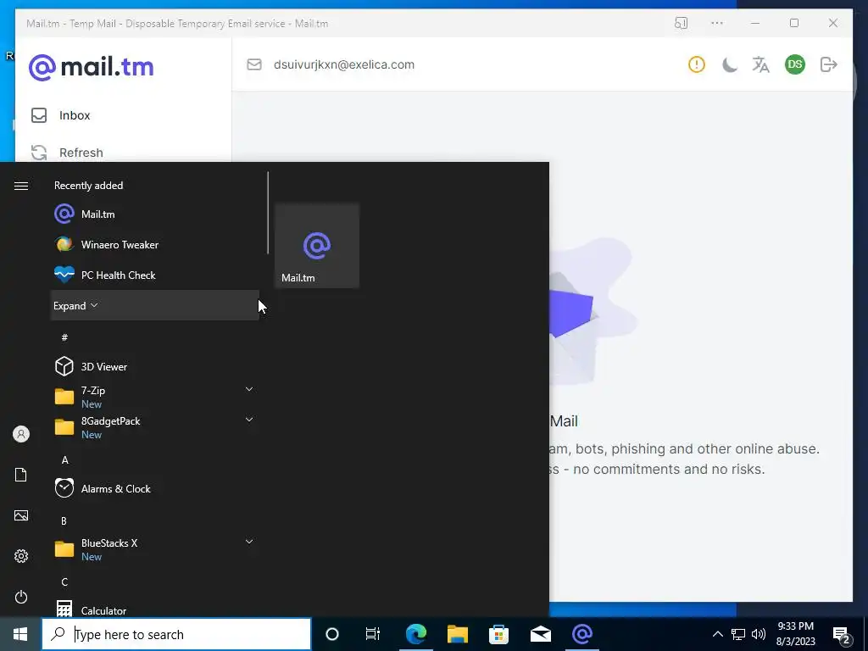Open Calculator from the app list
The height and width of the screenshot is (651, 868).
pos(154,610)
